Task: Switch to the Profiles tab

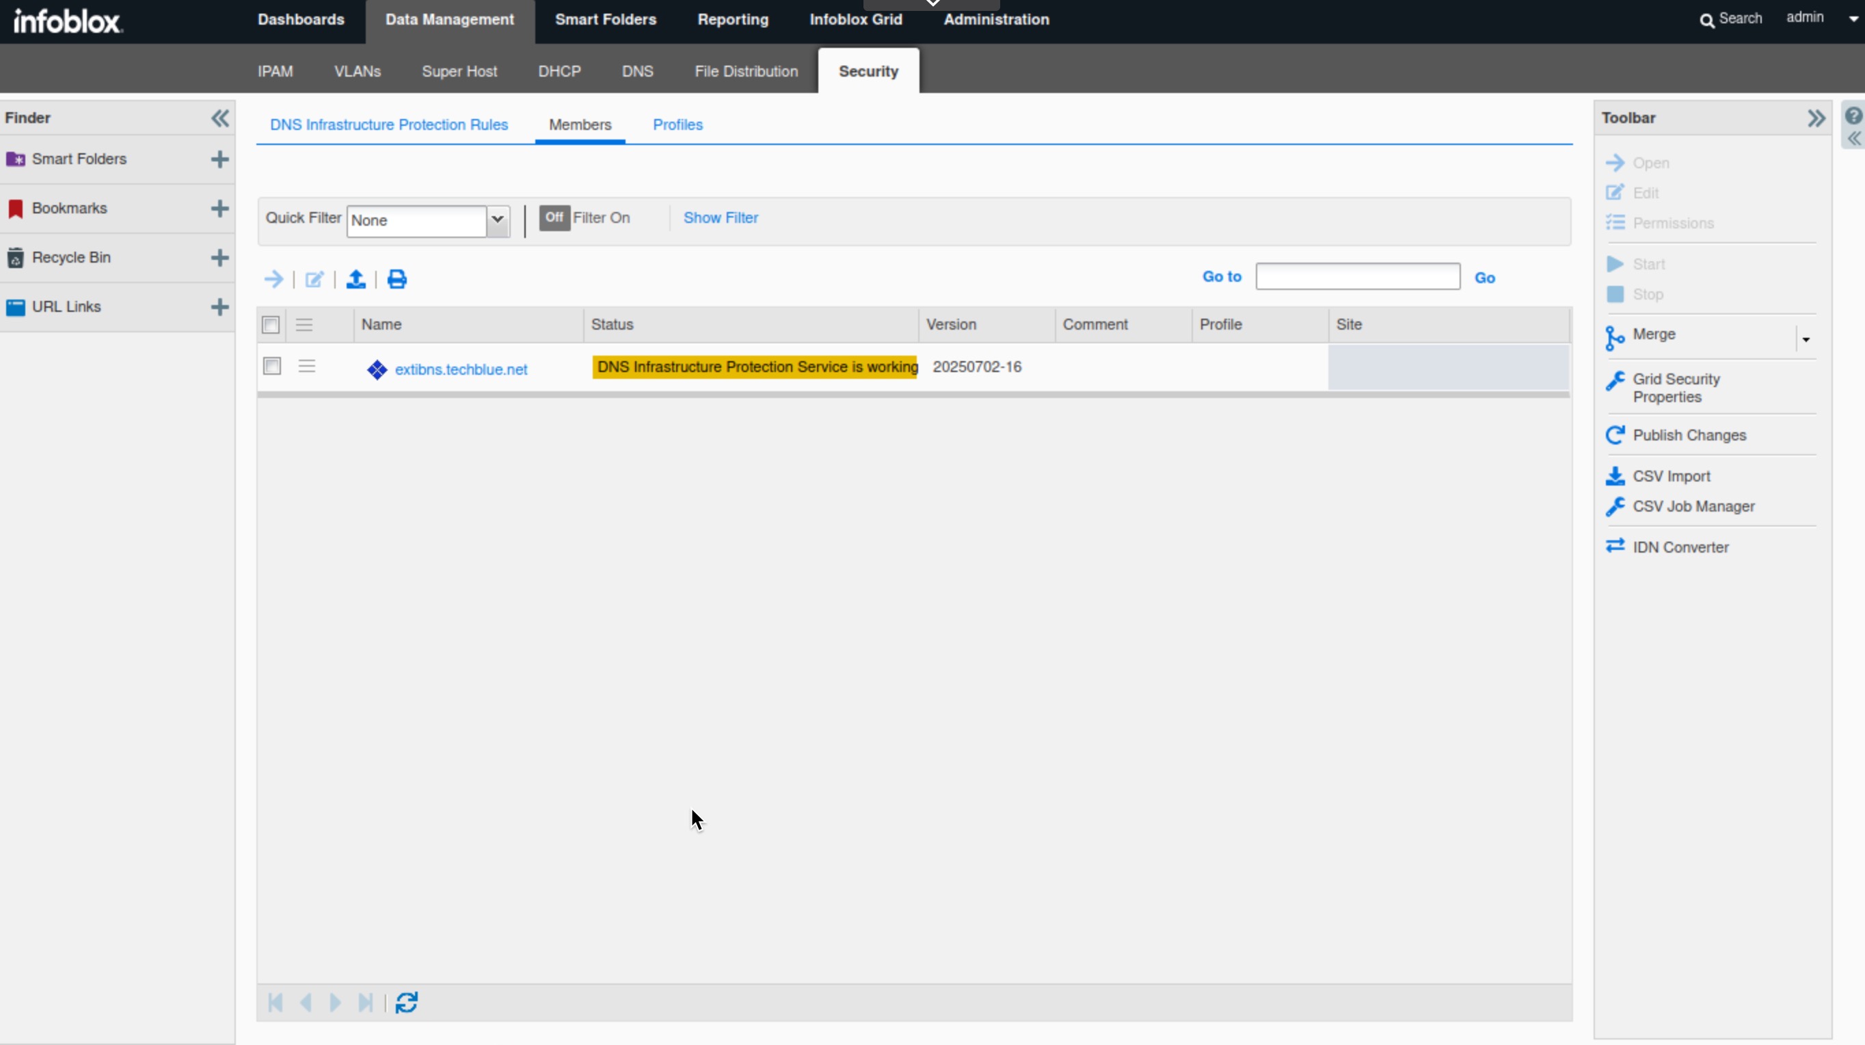Action: point(677,124)
